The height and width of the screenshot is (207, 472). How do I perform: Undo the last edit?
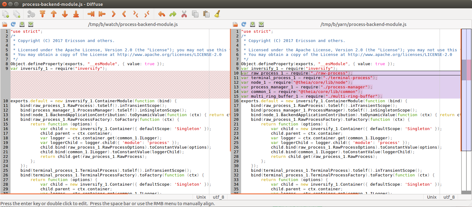point(161,14)
